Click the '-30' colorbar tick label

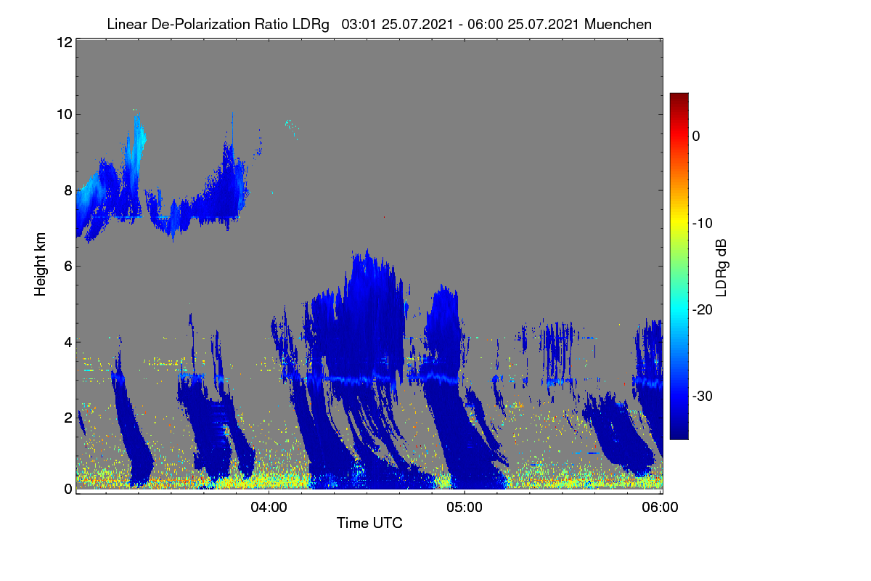point(702,396)
